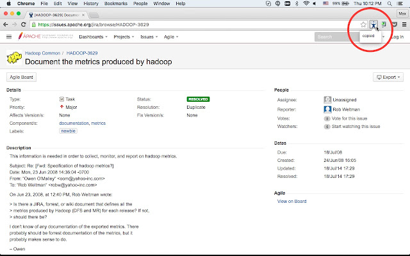
Task: Click the Max profile button in Chrome
Action: (x=402, y=13)
